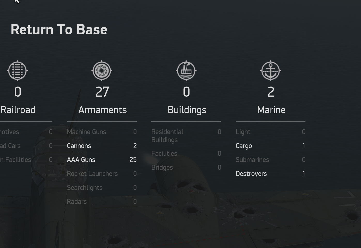361x248 pixels.
Task: Click the Radars entry
Action: [77, 202]
